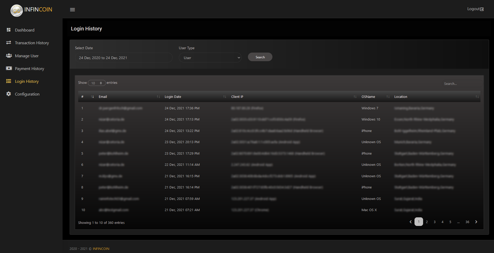This screenshot has height=253, width=494.
Task: Click the Configuration gear icon
Action: tap(9, 94)
